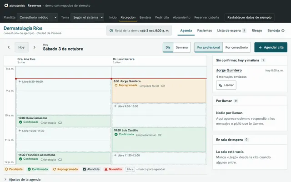291x182 pixels.
Task: Click plus icon for Libre 10:30-11:30 slot
Action: (20, 131)
